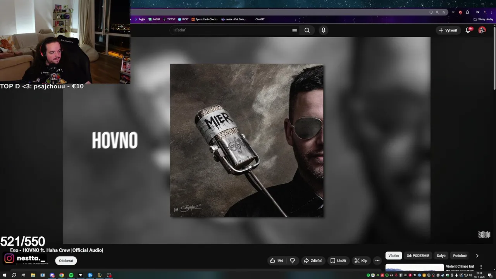Open the WOLT bookmark
Screen dimensions: 496x279
pos(183,19)
